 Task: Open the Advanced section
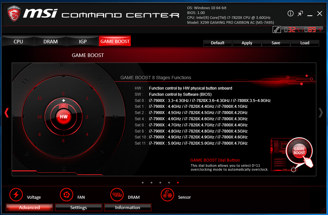[x=29, y=208]
